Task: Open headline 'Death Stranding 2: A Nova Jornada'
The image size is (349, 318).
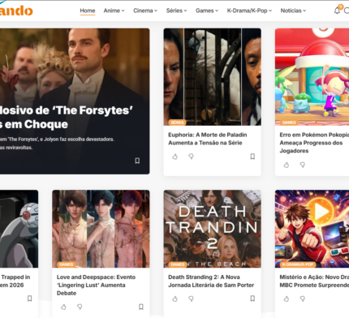Action: [x=211, y=281]
